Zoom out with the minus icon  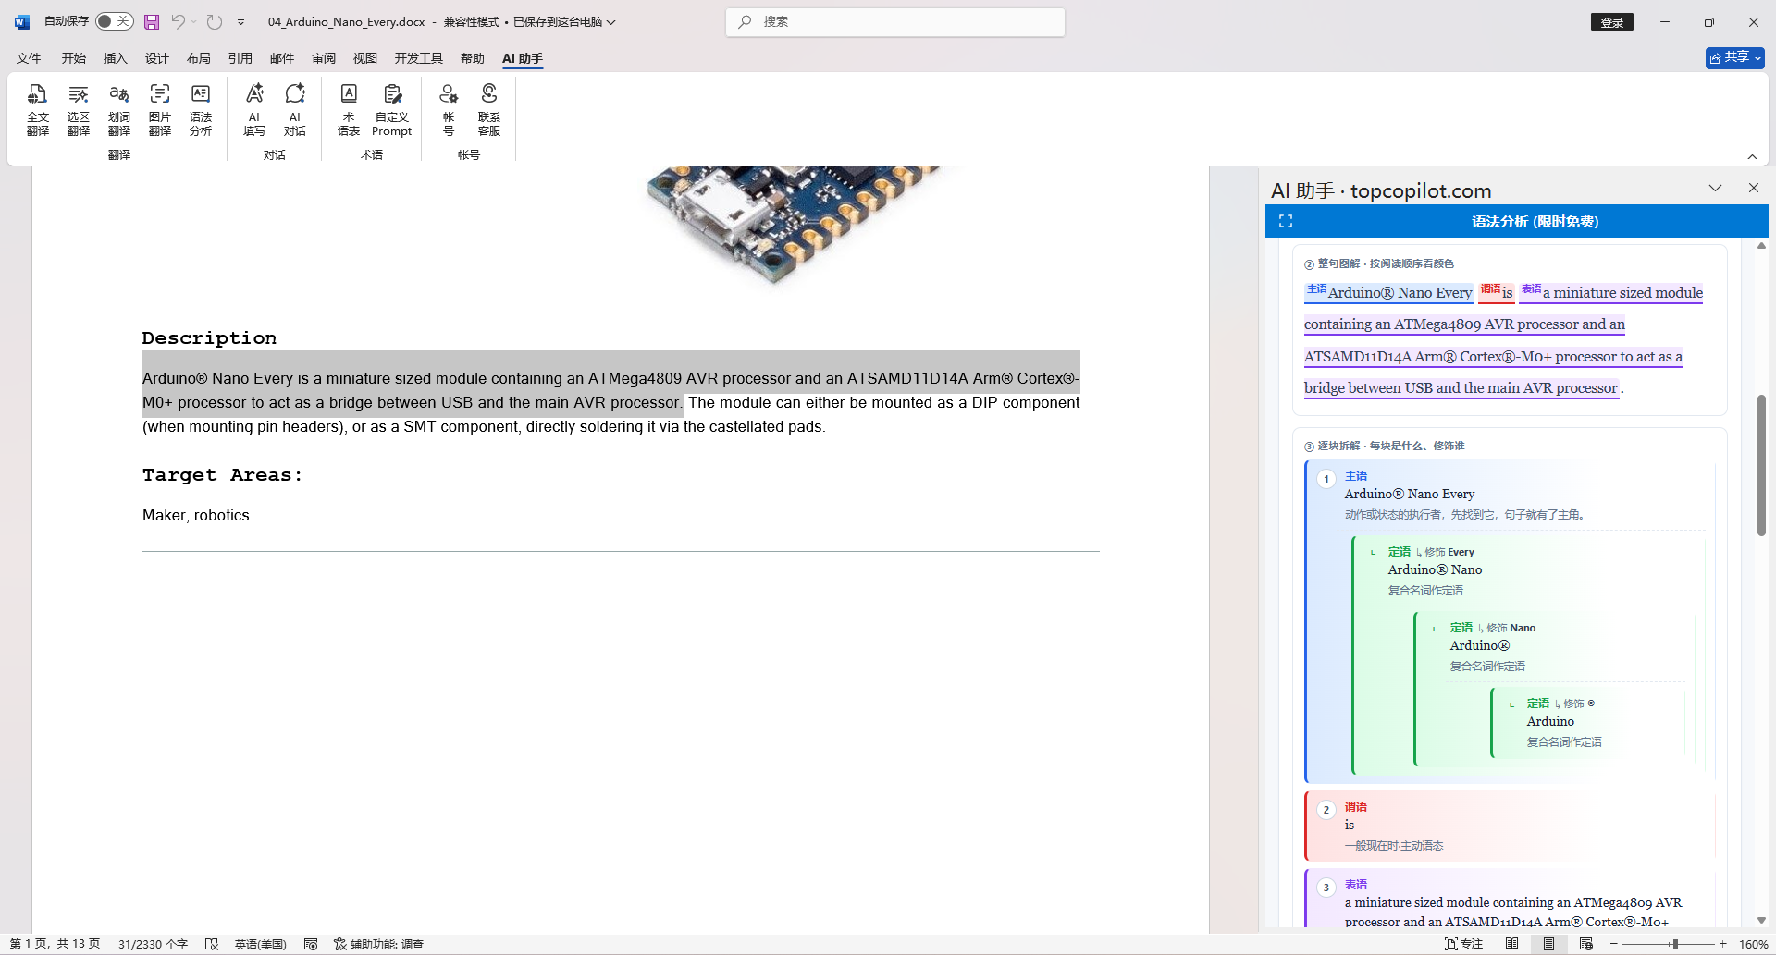[1614, 944]
